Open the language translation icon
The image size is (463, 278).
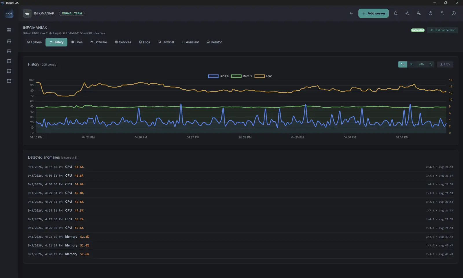419,13
